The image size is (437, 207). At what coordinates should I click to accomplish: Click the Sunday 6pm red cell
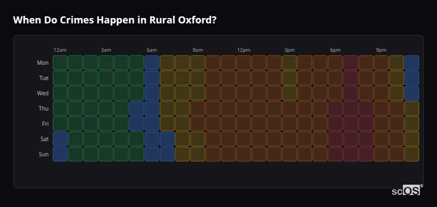click(x=335, y=154)
